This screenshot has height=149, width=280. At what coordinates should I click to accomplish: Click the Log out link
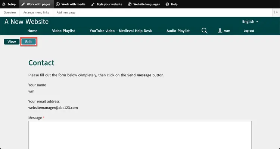pyautogui.click(x=249, y=31)
